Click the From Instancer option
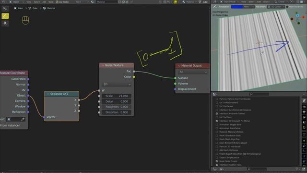The image size is (307, 173). [x=10, y=125]
